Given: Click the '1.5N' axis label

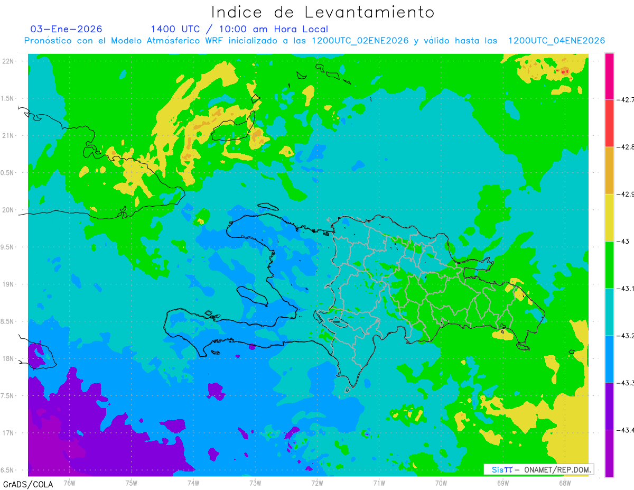Looking at the screenshot, I should pyautogui.click(x=8, y=98).
